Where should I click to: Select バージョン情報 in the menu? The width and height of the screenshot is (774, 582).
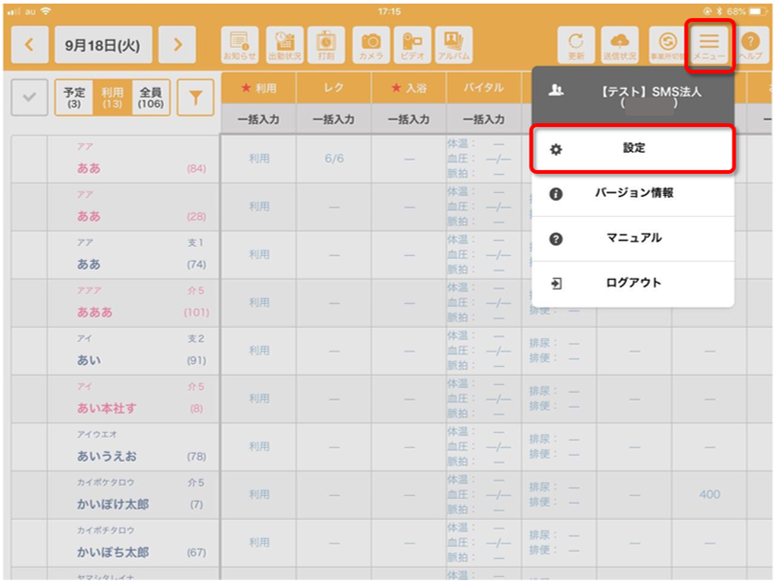(632, 193)
